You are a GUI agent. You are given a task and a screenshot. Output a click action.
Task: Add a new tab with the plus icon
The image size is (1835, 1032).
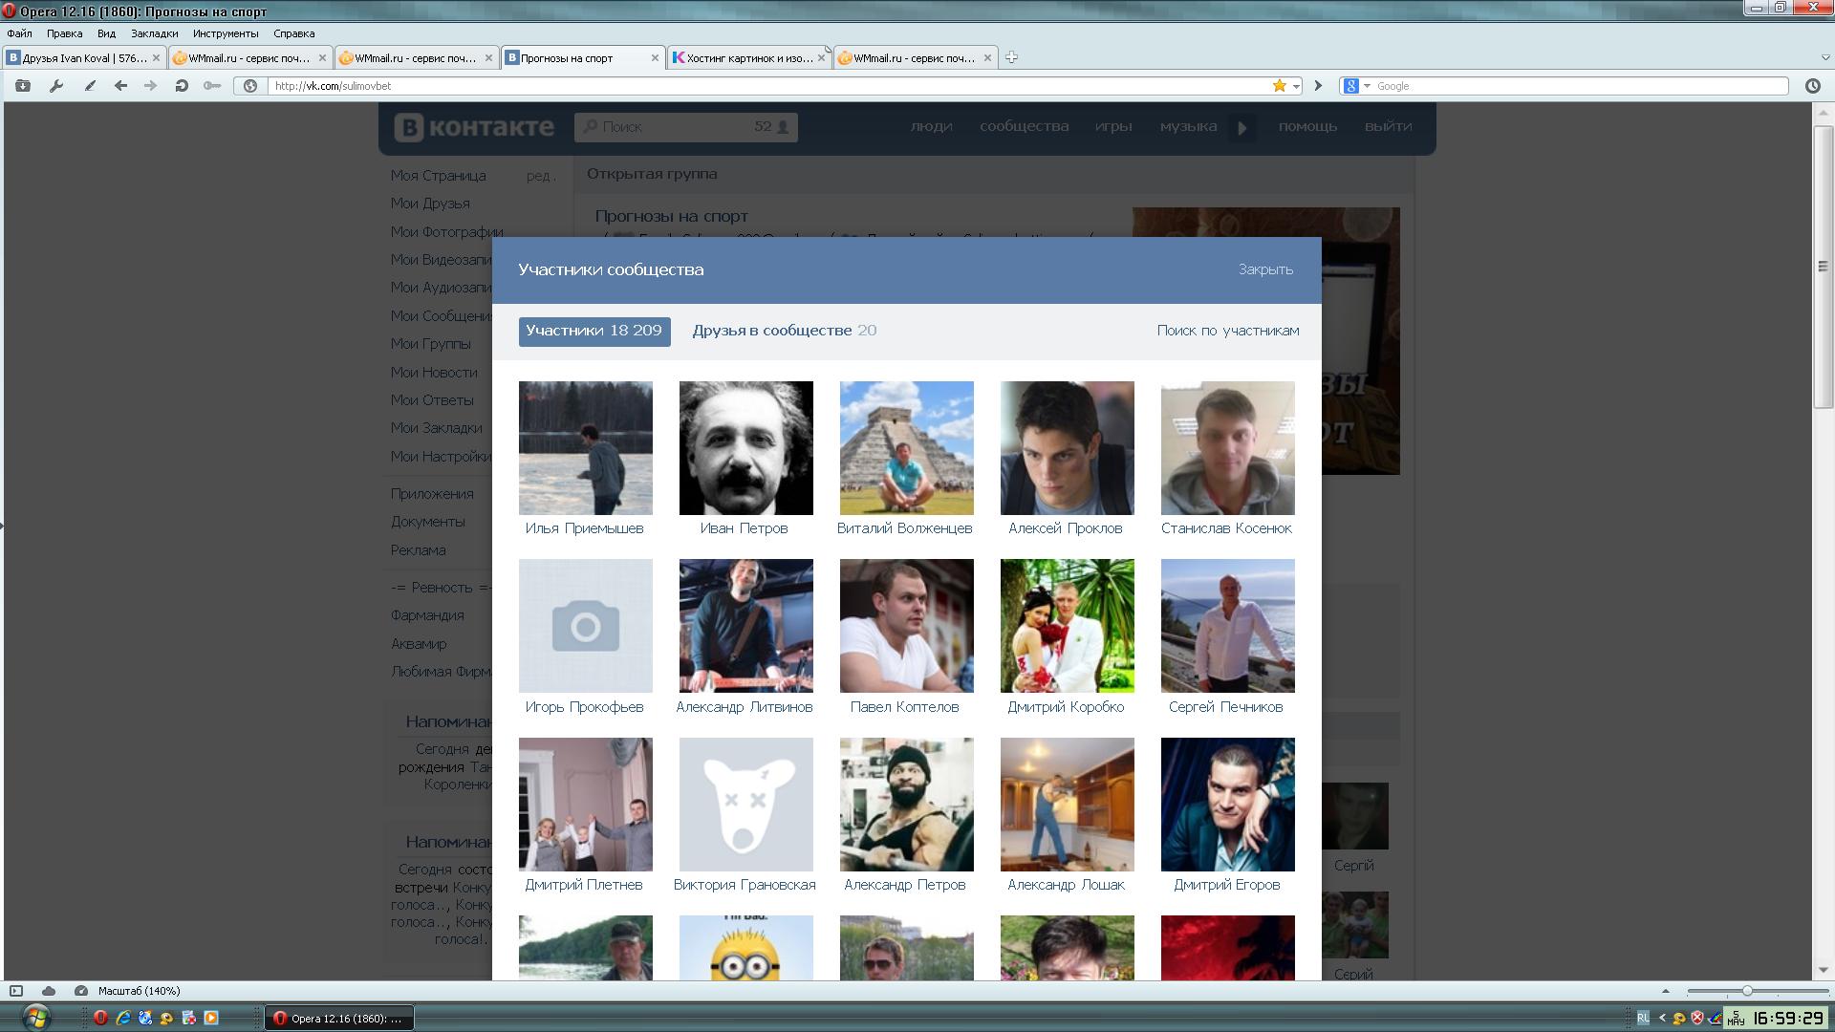coord(1011,57)
